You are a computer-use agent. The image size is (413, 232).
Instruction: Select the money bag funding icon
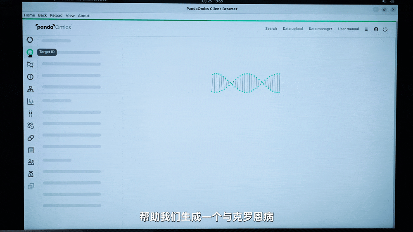31,174
